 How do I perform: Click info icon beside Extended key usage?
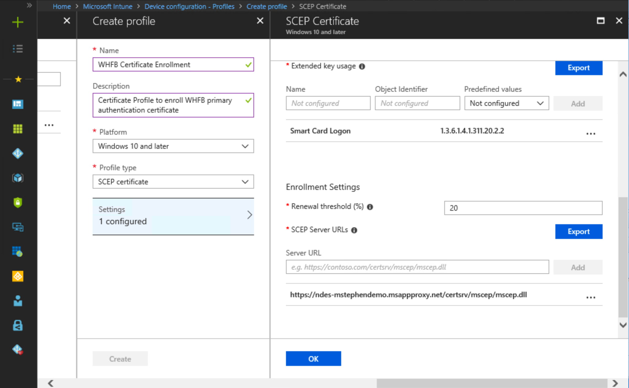362,67
